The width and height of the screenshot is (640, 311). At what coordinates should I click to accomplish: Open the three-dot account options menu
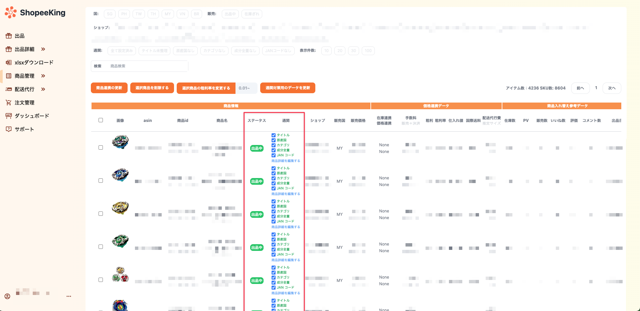[x=69, y=296]
